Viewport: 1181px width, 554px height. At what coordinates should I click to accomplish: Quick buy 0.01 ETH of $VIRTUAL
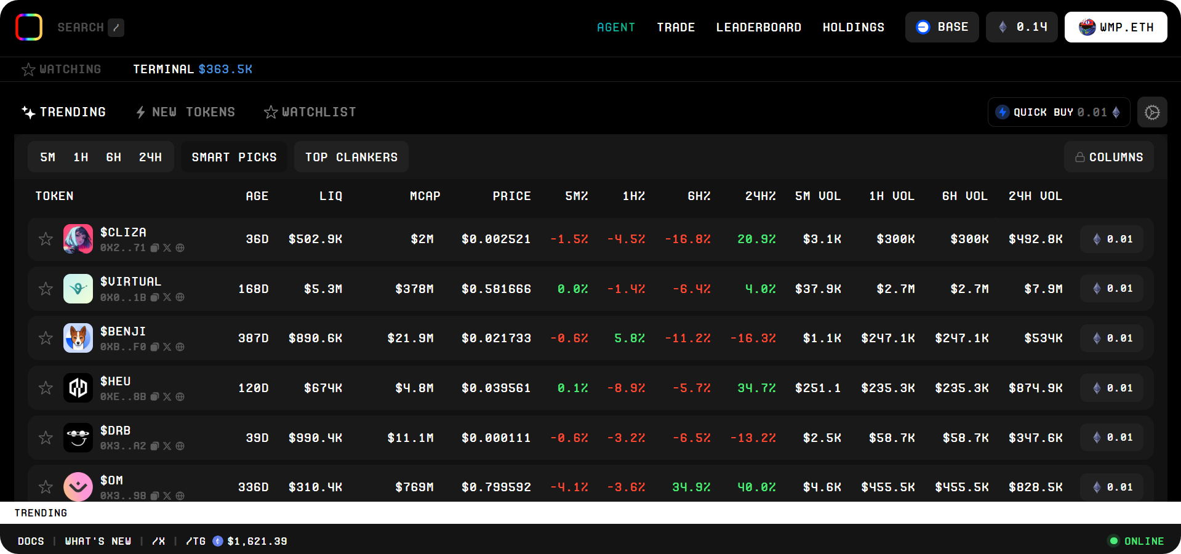[x=1111, y=289]
